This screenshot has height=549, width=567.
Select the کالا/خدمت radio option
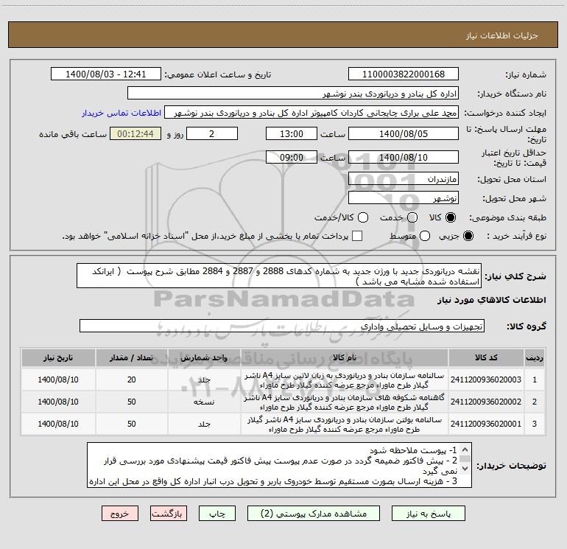point(363,217)
